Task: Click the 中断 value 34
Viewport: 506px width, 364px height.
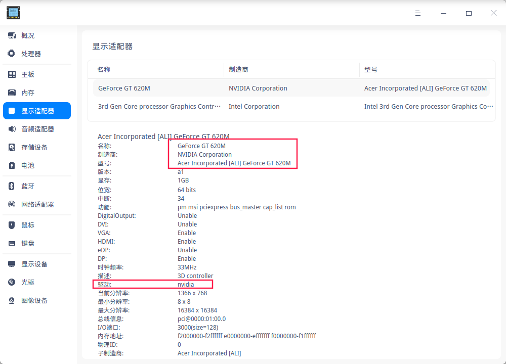Action: 181,199
